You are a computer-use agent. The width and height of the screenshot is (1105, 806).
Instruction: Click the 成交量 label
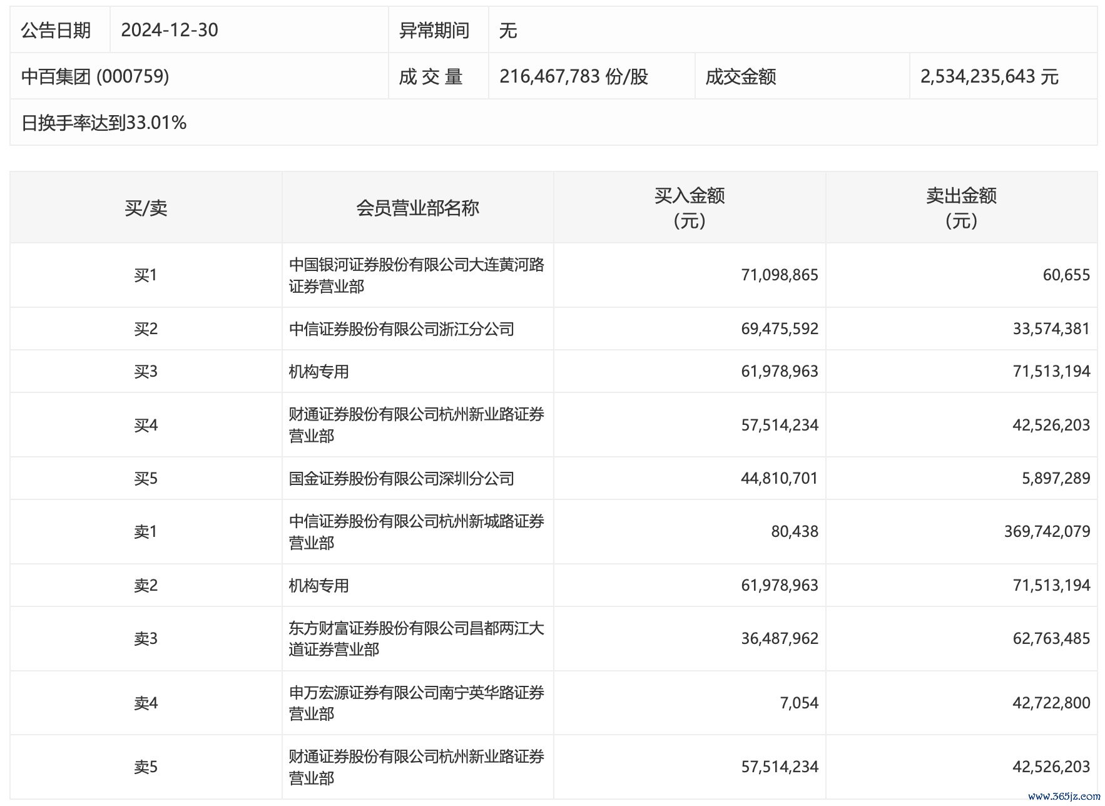(431, 76)
